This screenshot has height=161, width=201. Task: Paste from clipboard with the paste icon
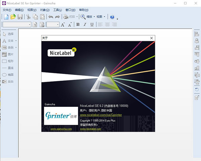tap(42, 17)
